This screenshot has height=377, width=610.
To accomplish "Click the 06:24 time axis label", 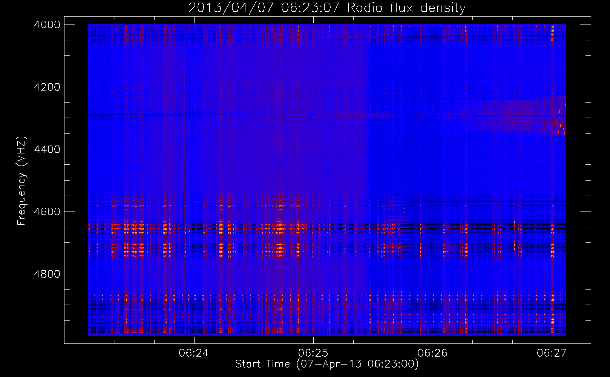I will click(x=194, y=353).
